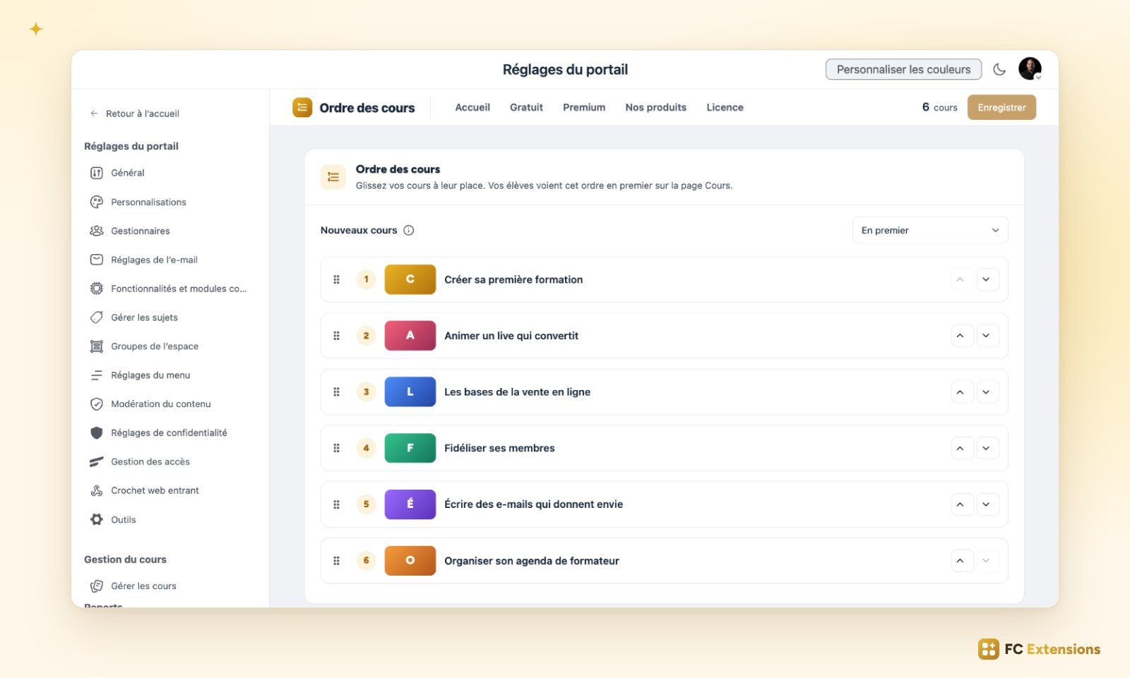The width and height of the screenshot is (1130, 678).
Task: Switch to the Accueil tab
Action: pyautogui.click(x=472, y=107)
